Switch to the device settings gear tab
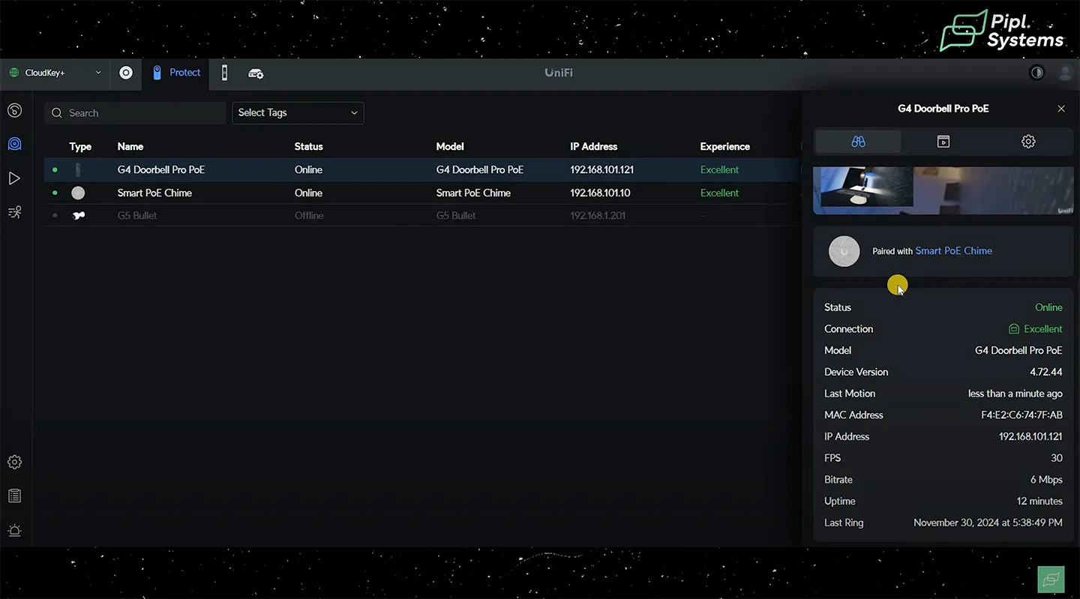 pyautogui.click(x=1028, y=142)
